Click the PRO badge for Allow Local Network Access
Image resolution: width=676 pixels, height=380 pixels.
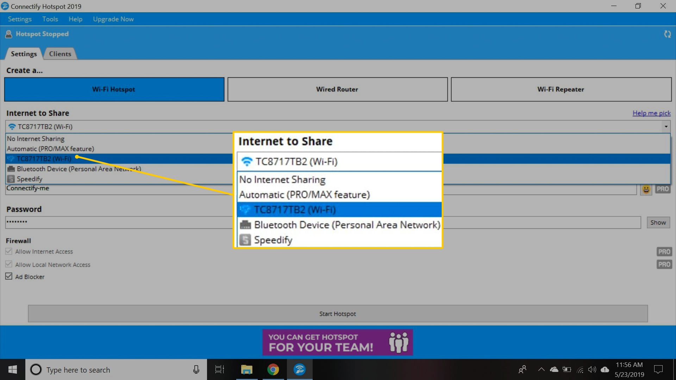coord(664,264)
